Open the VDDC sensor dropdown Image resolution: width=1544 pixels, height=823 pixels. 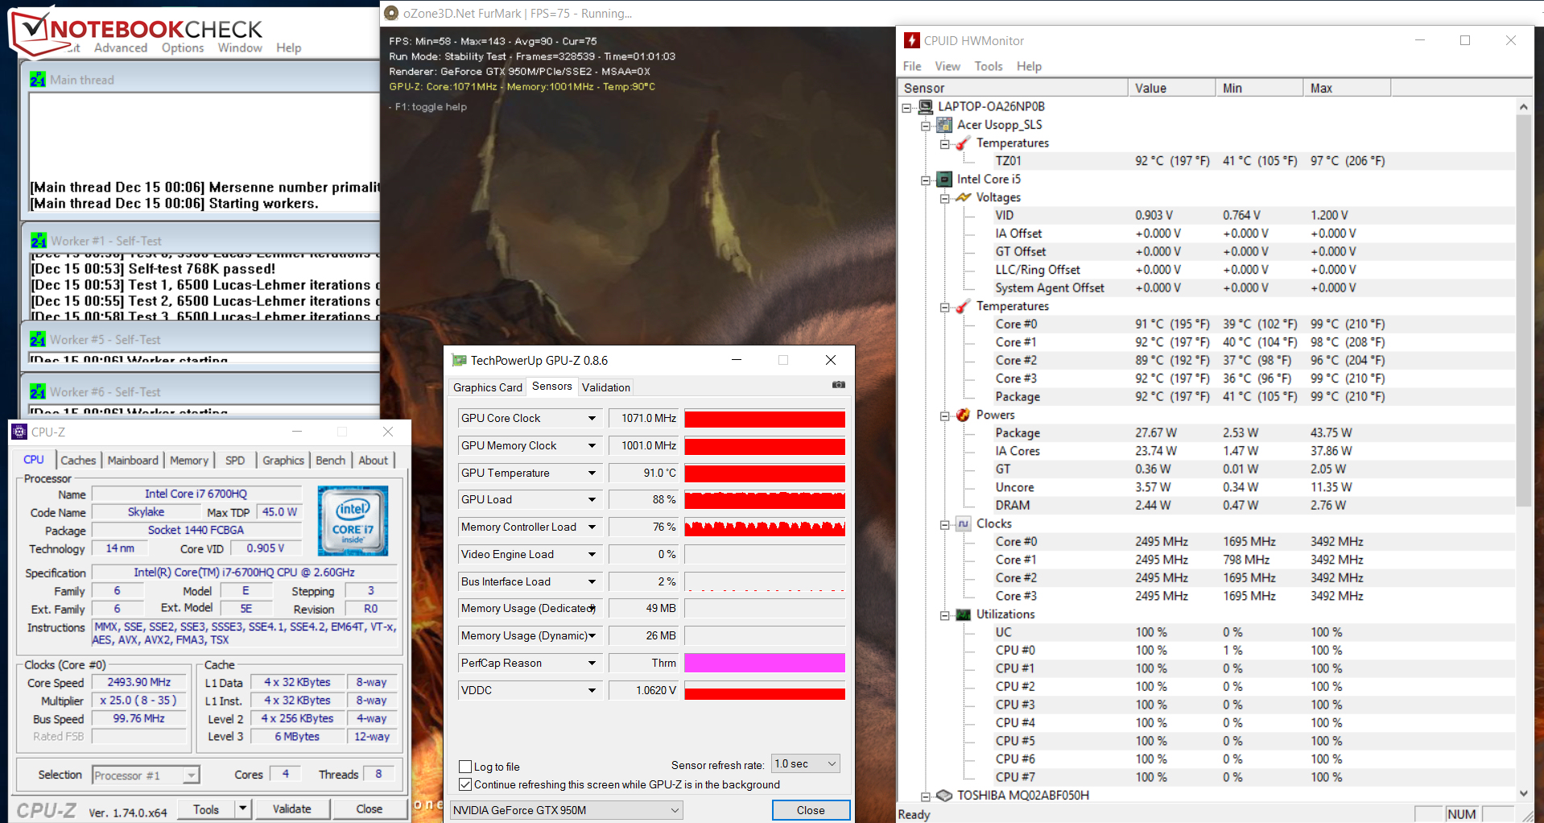[592, 690]
